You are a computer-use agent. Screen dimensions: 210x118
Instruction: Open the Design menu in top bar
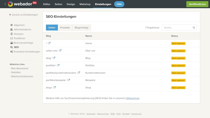tap(71, 4)
